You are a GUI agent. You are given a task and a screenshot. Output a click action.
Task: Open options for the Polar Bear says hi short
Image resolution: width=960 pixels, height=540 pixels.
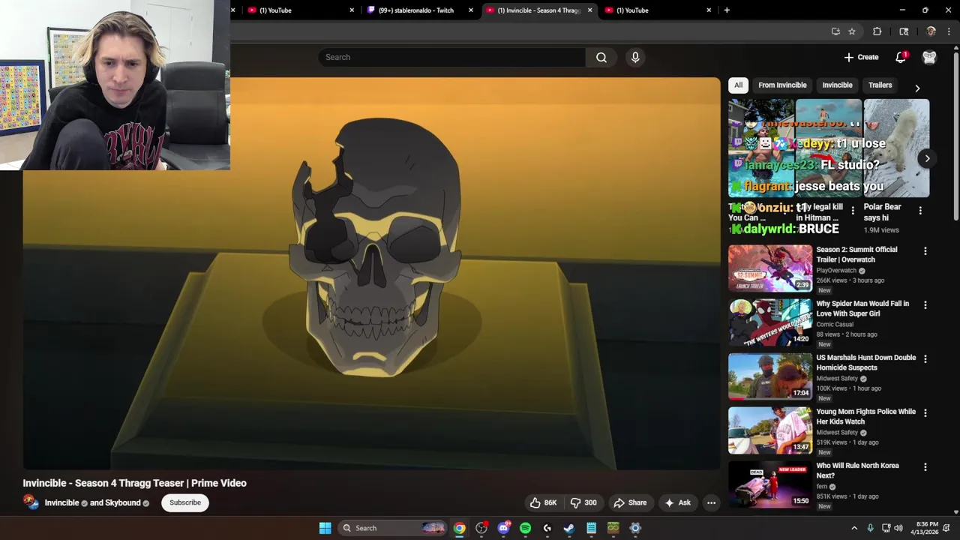(x=920, y=211)
